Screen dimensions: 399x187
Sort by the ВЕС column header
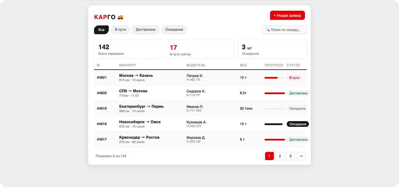[x=243, y=65]
